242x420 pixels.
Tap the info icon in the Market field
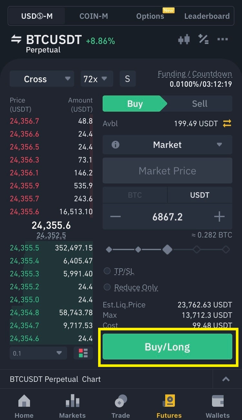115,145
